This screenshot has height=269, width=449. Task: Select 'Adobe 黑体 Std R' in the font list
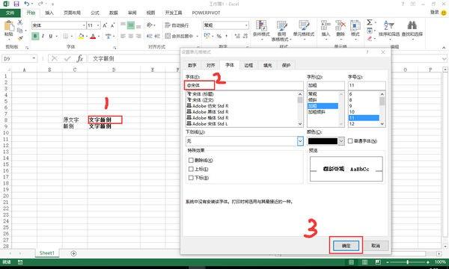[210, 112]
